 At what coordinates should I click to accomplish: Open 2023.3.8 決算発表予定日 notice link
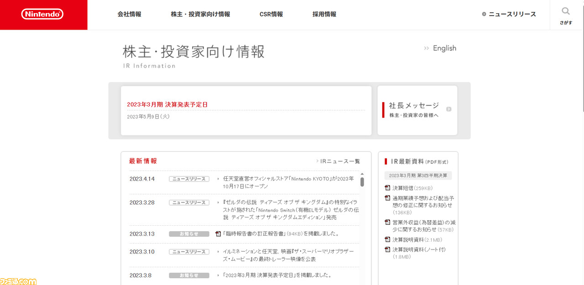[277, 275]
